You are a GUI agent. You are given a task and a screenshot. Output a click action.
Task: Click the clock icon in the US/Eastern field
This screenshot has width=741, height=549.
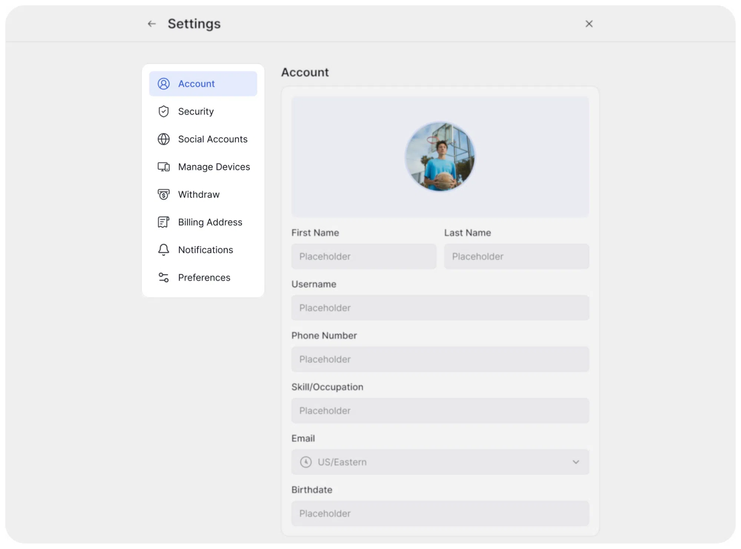point(306,462)
